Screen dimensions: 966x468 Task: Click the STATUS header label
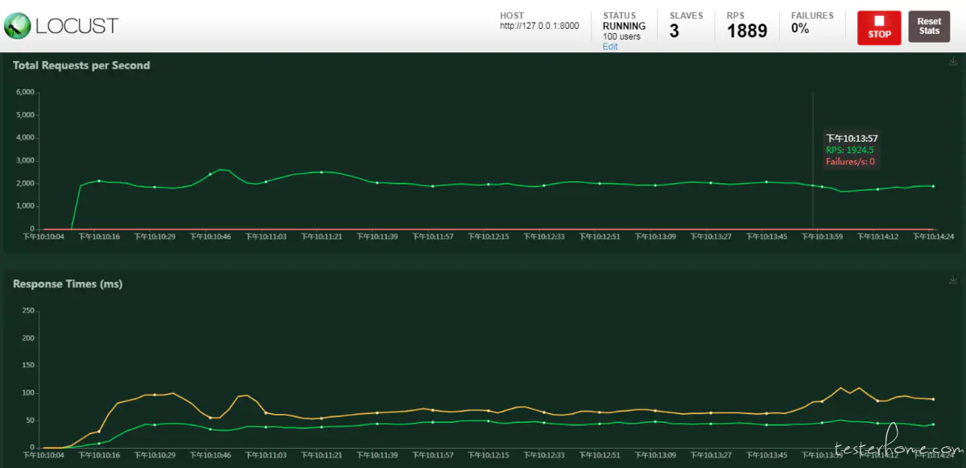pyautogui.click(x=619, y=15)
